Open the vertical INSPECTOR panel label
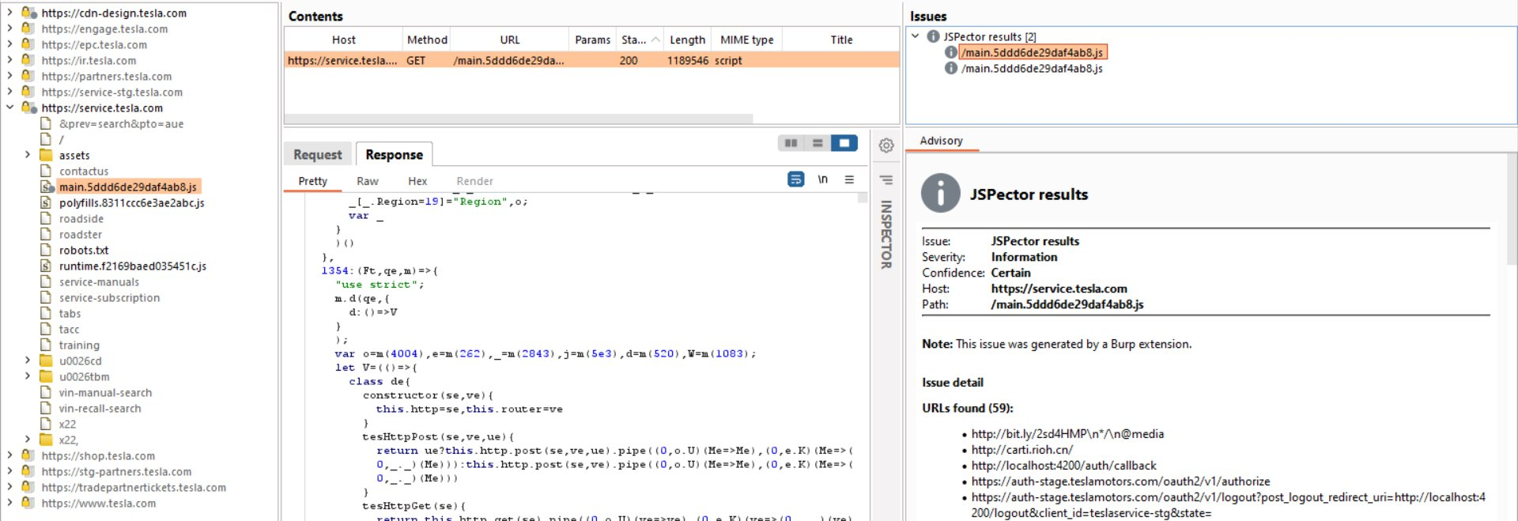The image size is (1518, 521). [x=886, y=235]
